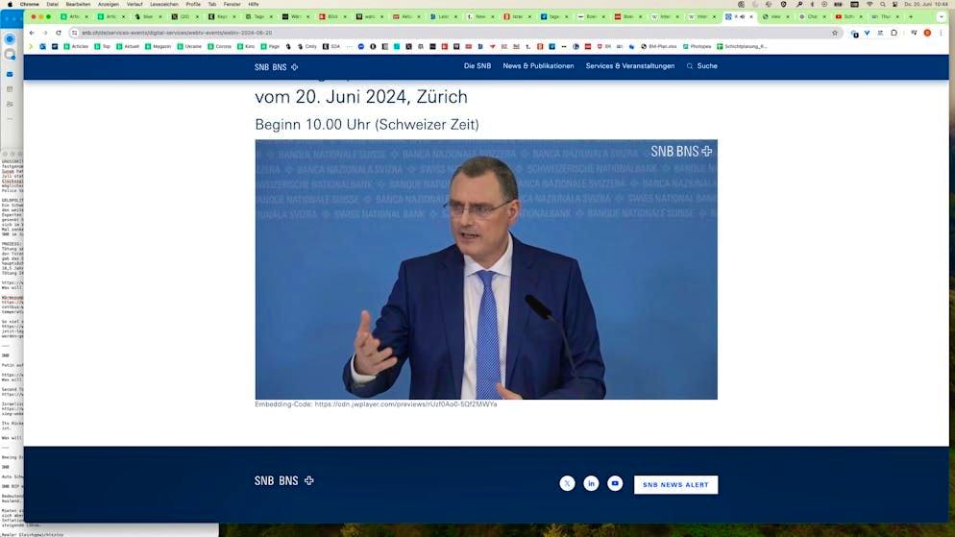Open News & Publikationen navigation item
955x537 pixels.
pyautogui.click(x=538, y=66)
